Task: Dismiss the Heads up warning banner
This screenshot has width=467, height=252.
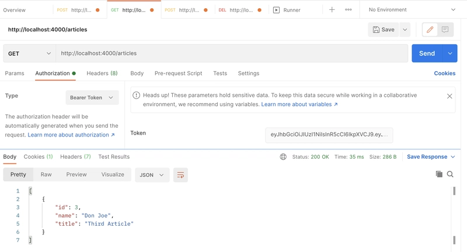Action: [x=449, y=96]
